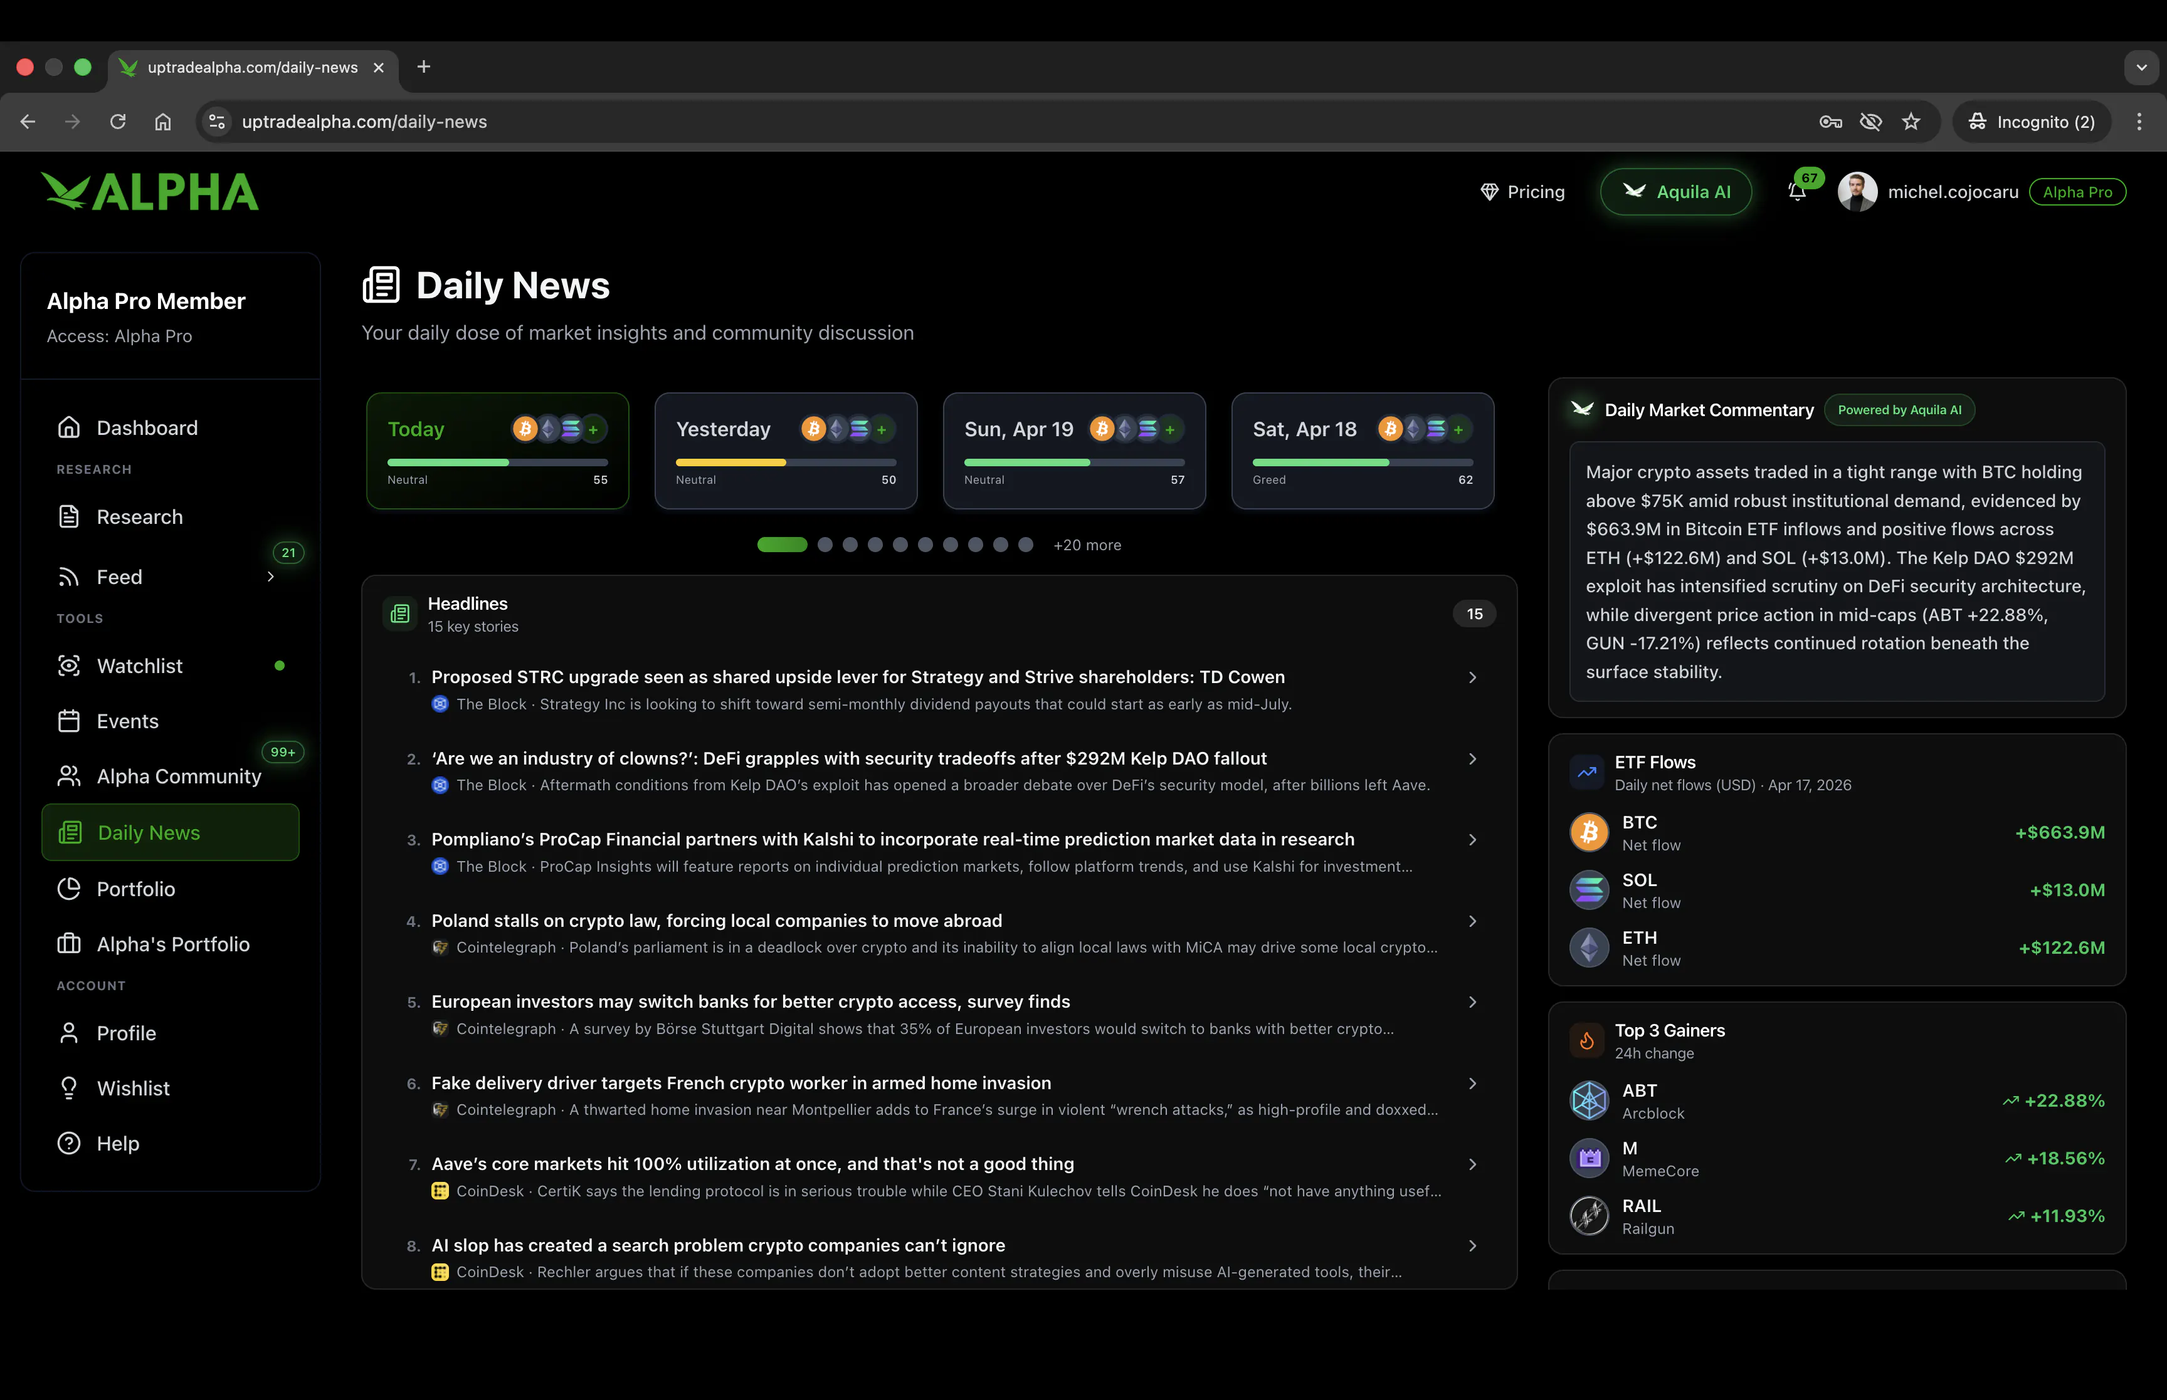Open a new browser tab
Viewport: 2167px width, 1400px height.
tap(424, 67)
